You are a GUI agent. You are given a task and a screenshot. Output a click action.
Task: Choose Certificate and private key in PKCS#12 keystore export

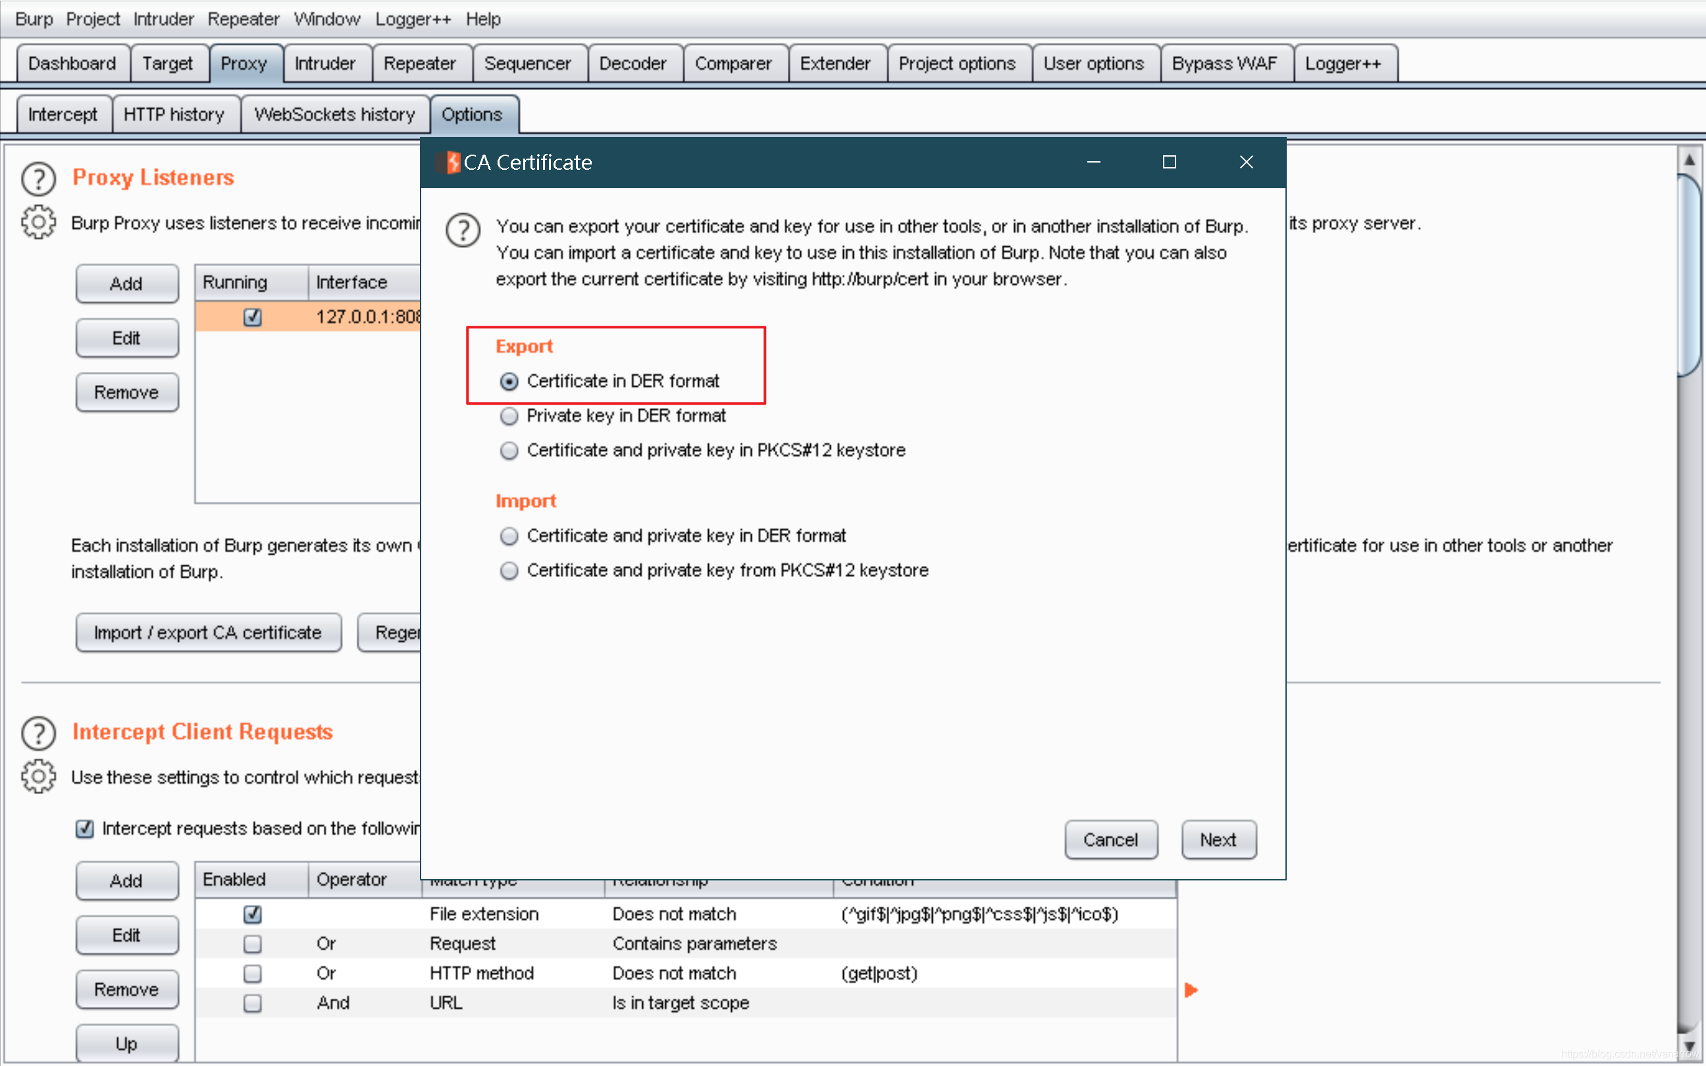(509, 451)
